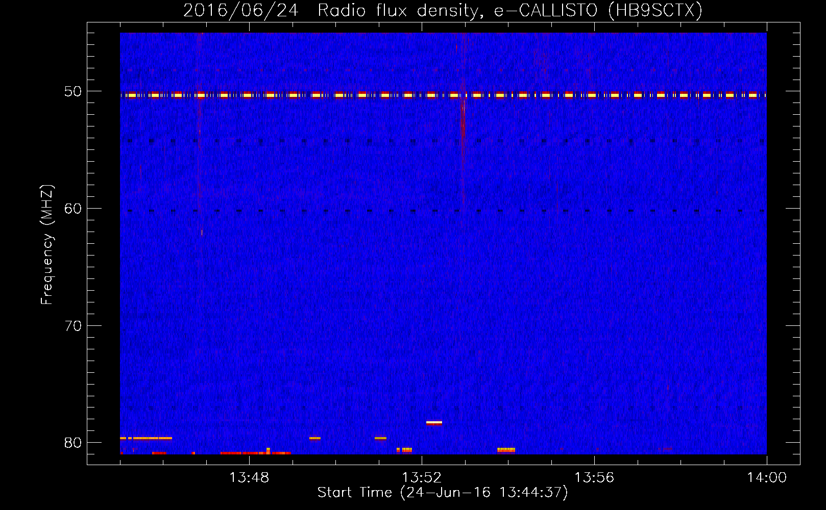The width and height of the screenshot is (826, 510).
Task: Click the 13:52 time tick label
Action: (x=422, y=478)
